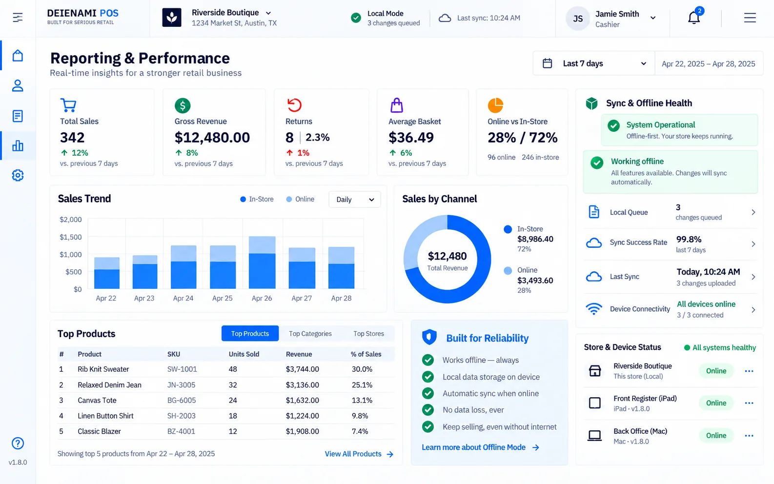This screenshot has width=774, height=484.
Task: Switch to the Top Categories tab
Action: pyautogui.click(x=310, y=334)
